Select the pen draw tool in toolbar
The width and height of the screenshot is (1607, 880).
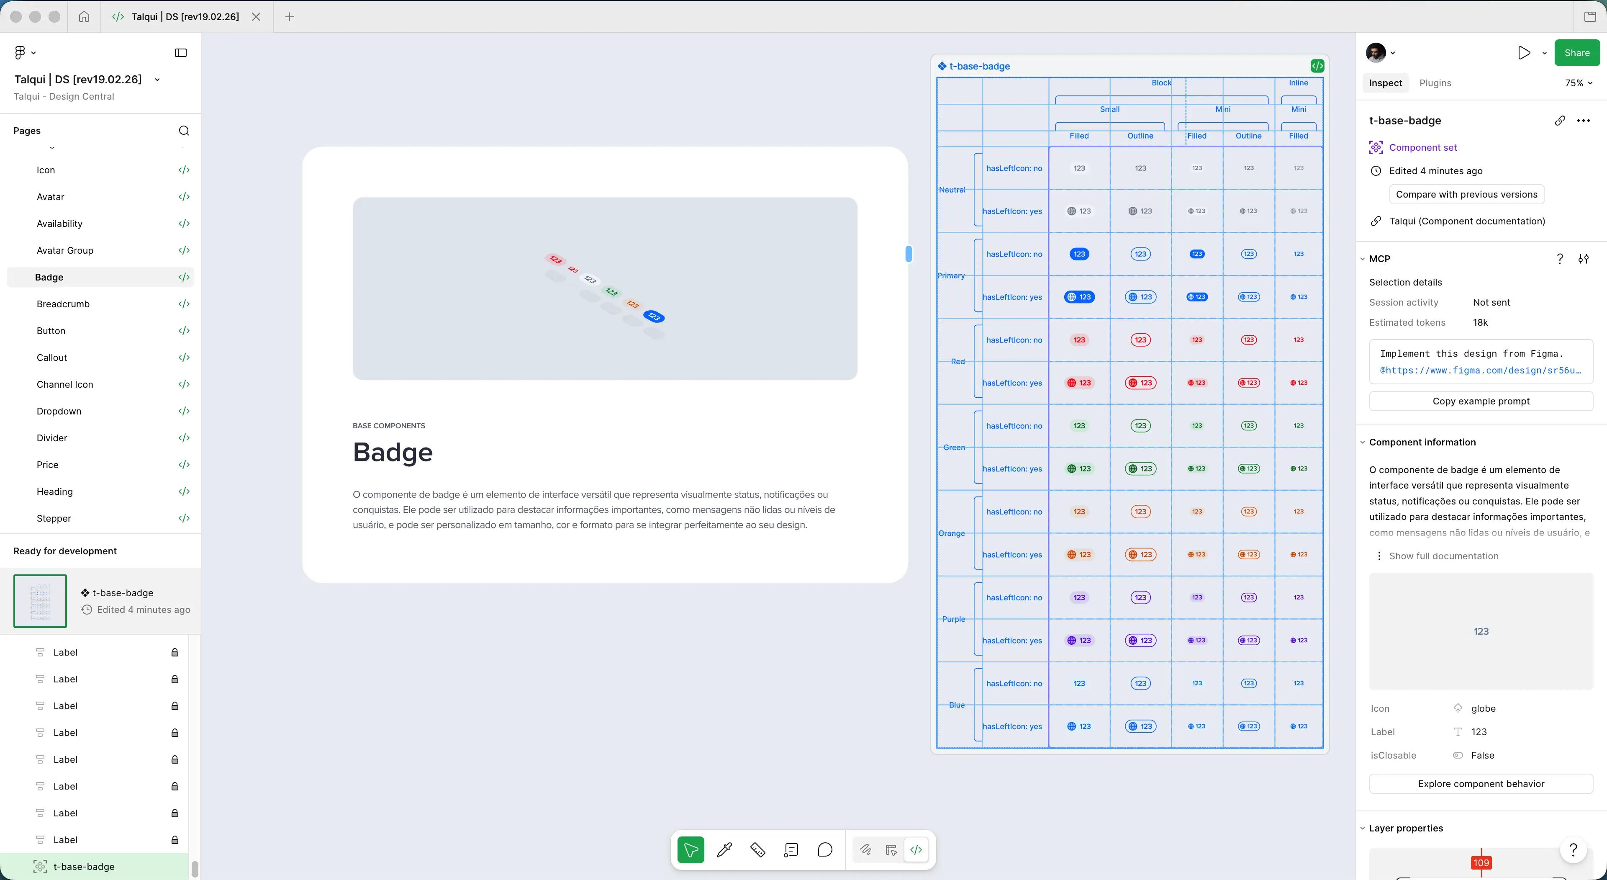(724, 849)
